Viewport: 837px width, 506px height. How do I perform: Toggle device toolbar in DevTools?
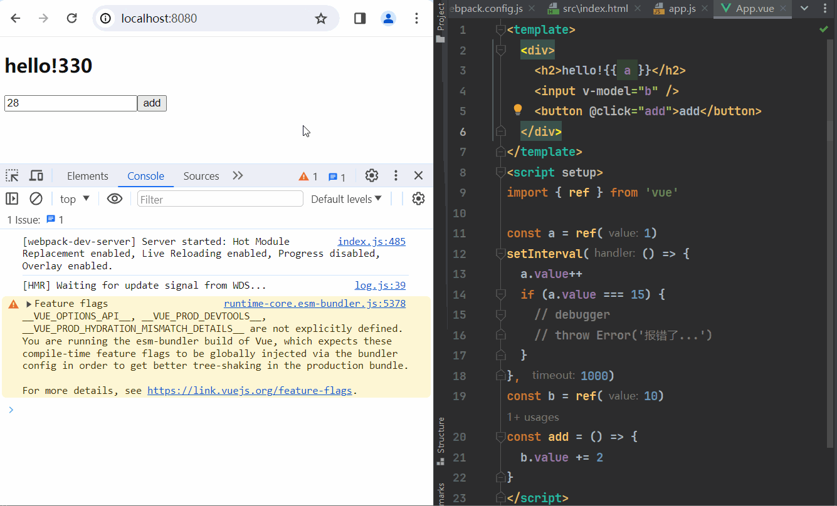[36, 176]
